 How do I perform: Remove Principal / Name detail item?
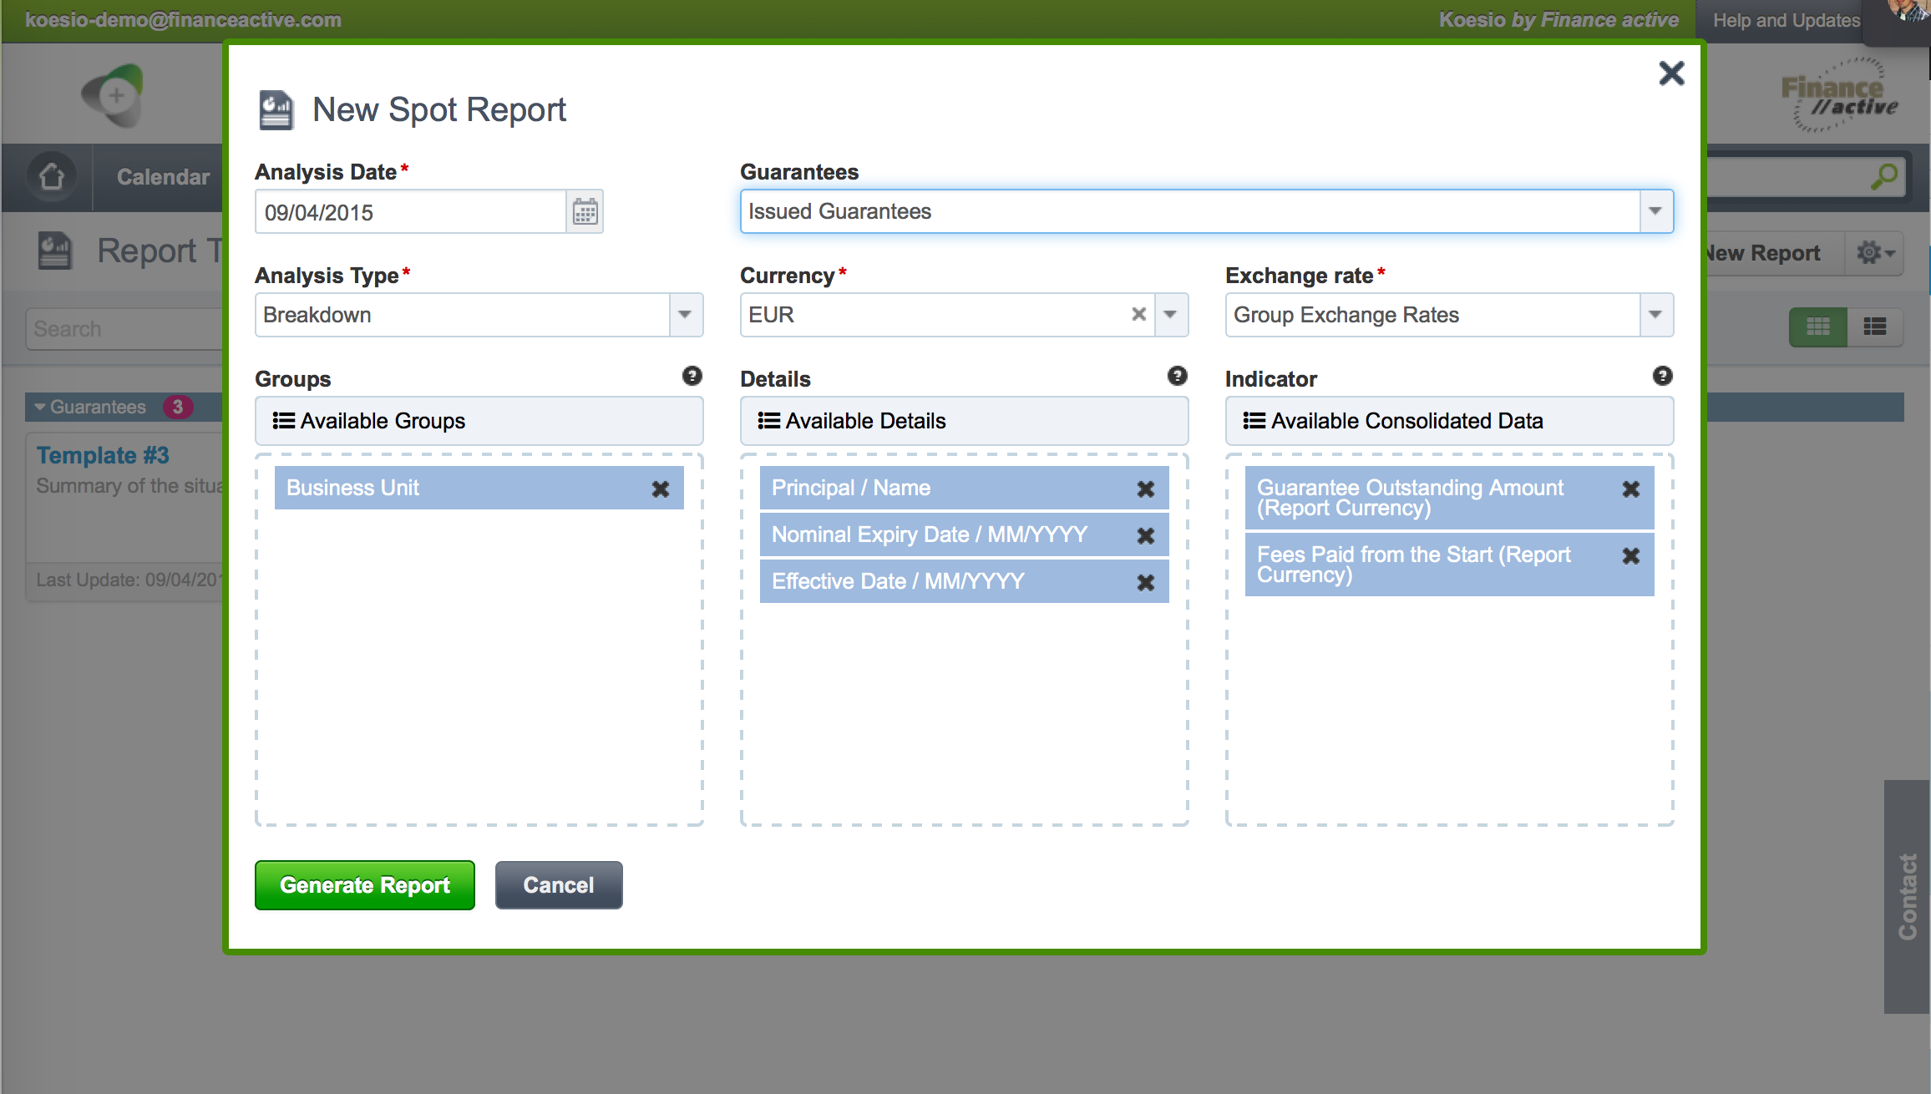[x=1145, y=489]
